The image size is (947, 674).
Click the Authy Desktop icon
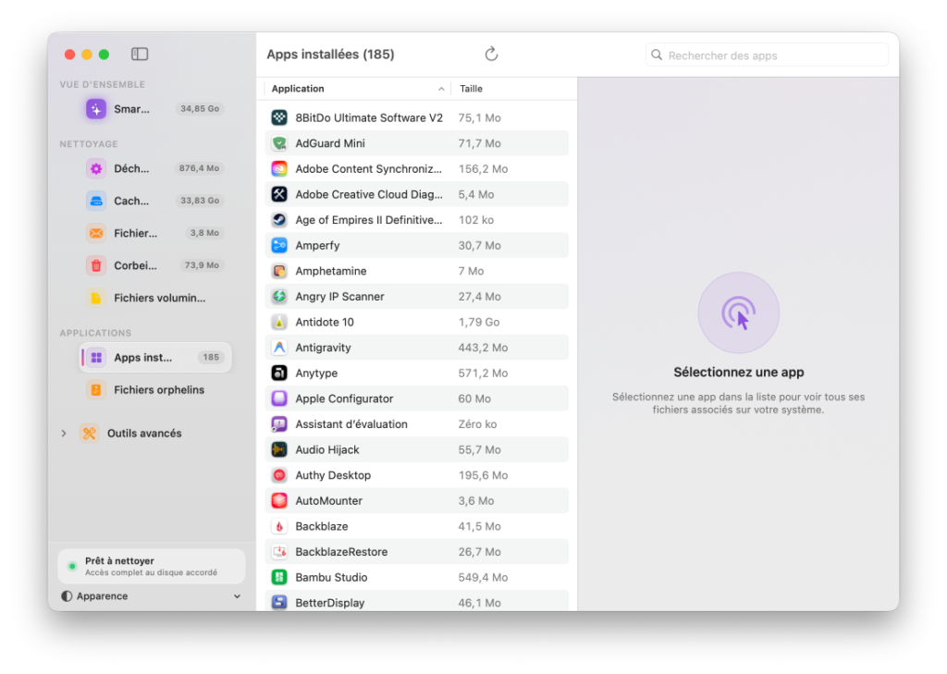tap(279, 475)
